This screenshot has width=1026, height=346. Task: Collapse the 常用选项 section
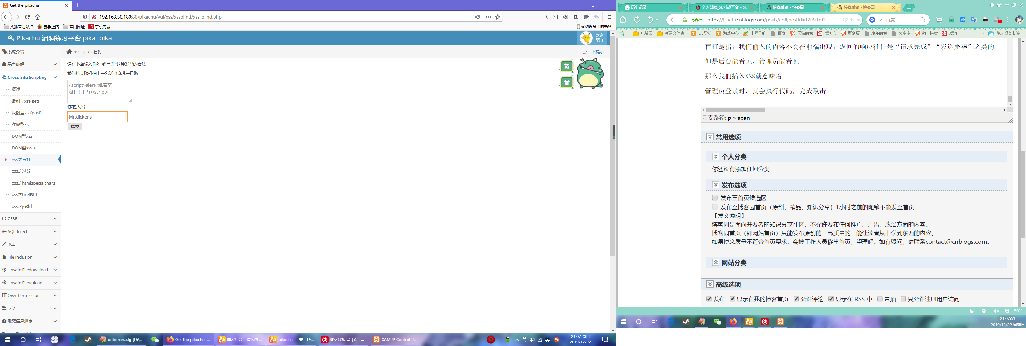point(710,137)
